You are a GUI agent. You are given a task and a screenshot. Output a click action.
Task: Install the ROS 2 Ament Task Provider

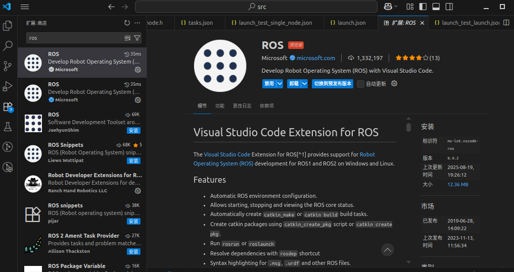tap(134, 252)
